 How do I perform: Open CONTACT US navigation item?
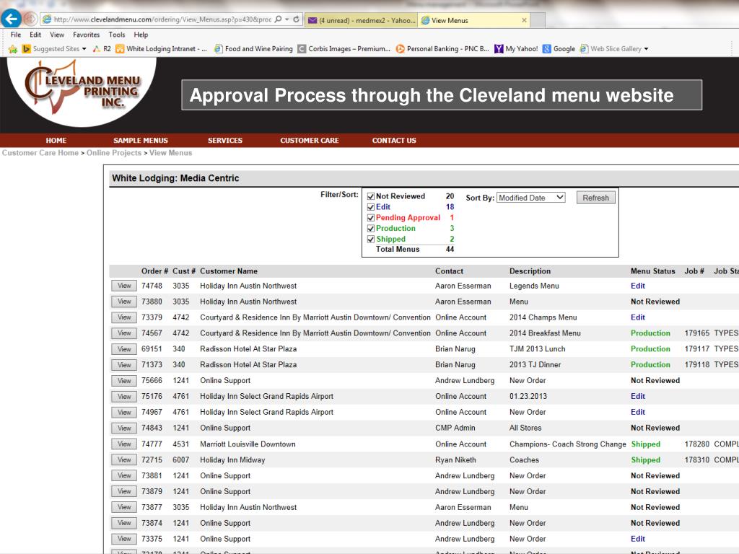point(394,141)
